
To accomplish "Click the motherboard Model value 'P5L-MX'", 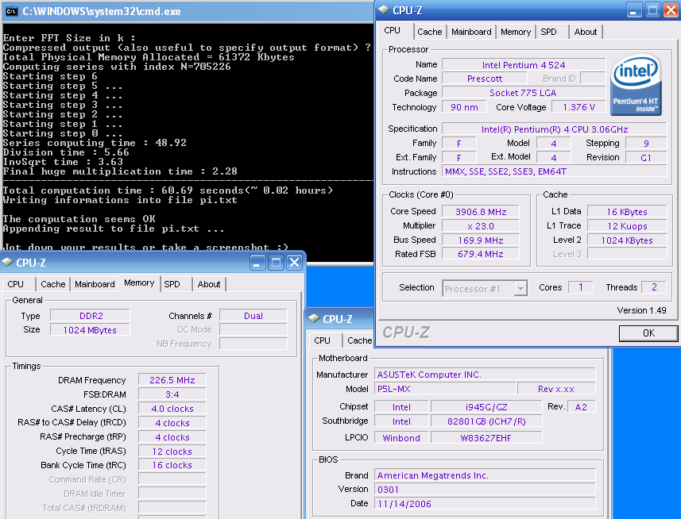I will click(445, 389).
